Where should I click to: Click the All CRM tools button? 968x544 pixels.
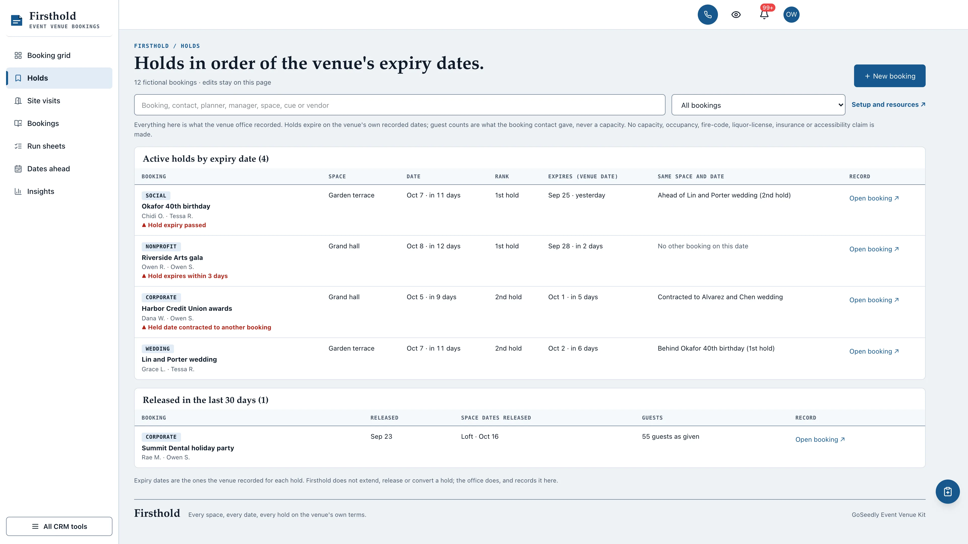pos(59,526)
